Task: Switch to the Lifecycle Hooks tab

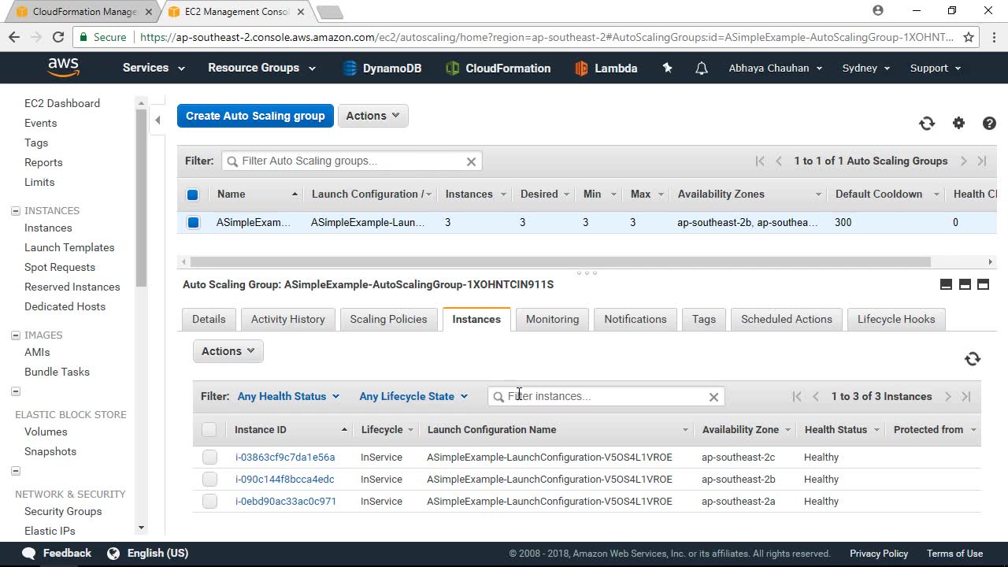Action: point(896,319)
